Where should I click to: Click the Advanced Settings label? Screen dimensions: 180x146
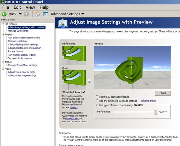point(65,14)
